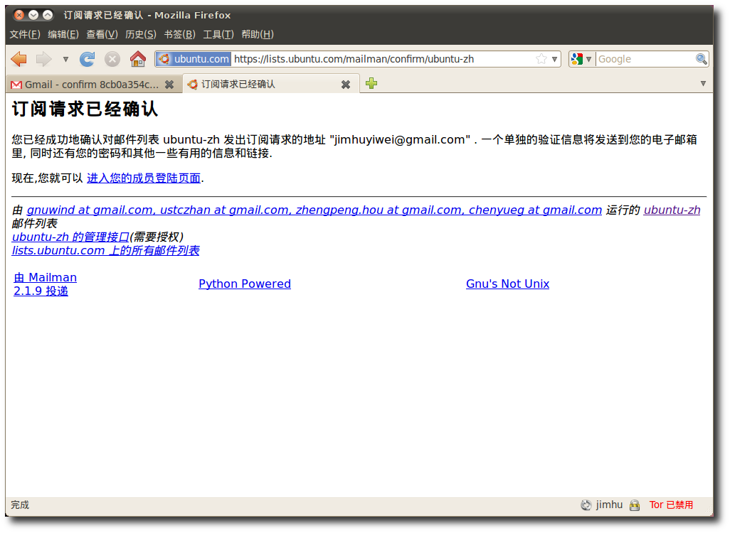Open the list all tabs dropdown
730x533 pixels.
pos(703,84)
